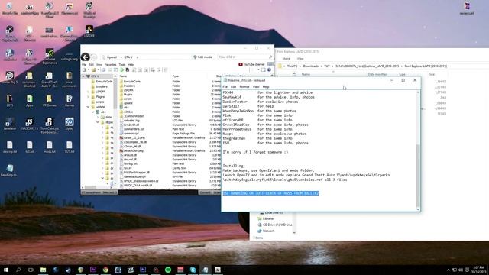Click the OpenIV help icon on toolbar
489x275 pixels.
click(269, 70)
